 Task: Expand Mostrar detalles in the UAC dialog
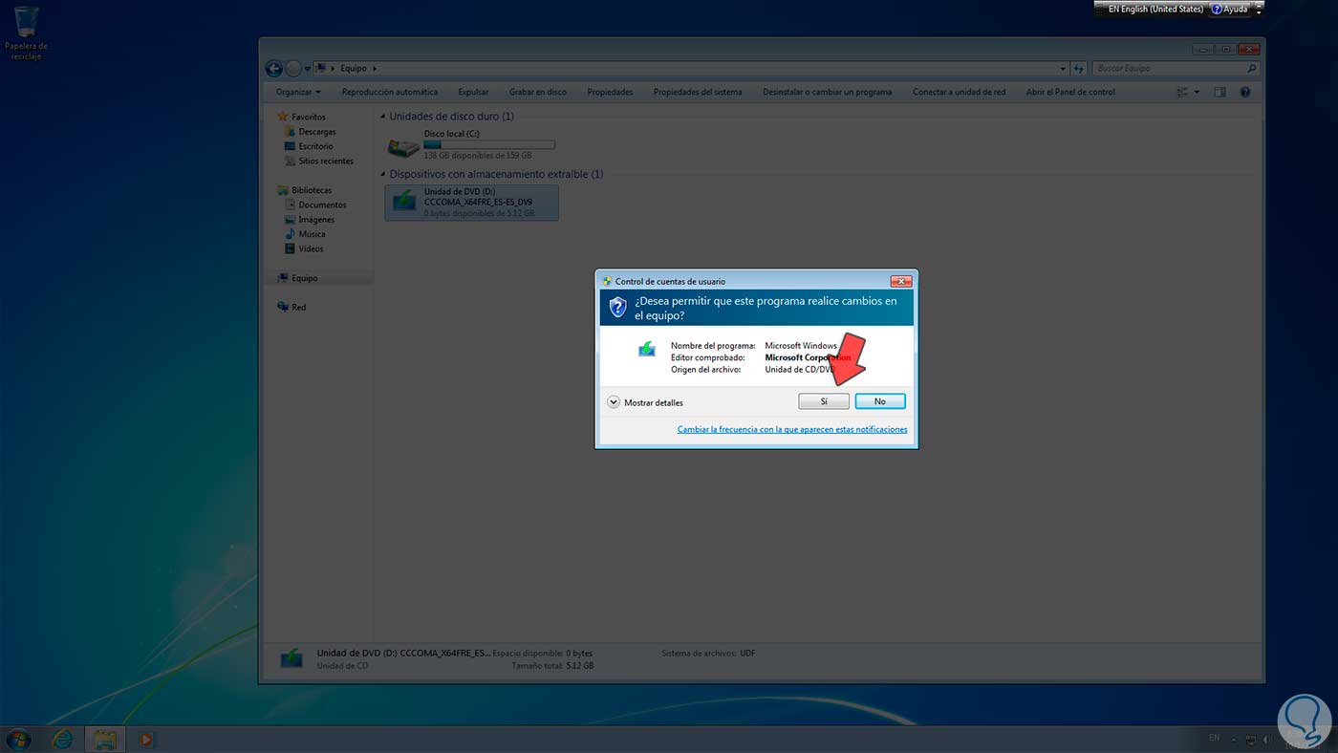click(x=645, y=402)
